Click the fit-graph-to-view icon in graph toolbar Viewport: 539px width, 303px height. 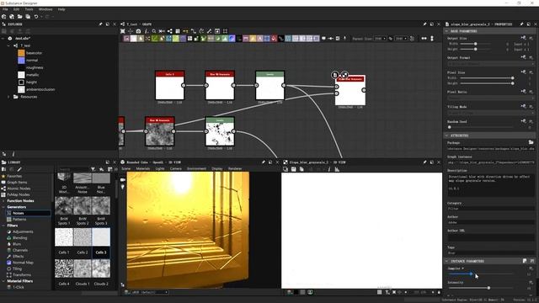[x=123, y=31]
